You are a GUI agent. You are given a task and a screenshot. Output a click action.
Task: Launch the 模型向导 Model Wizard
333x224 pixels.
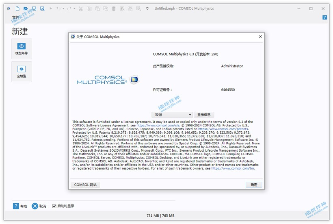tap(22, 49)
